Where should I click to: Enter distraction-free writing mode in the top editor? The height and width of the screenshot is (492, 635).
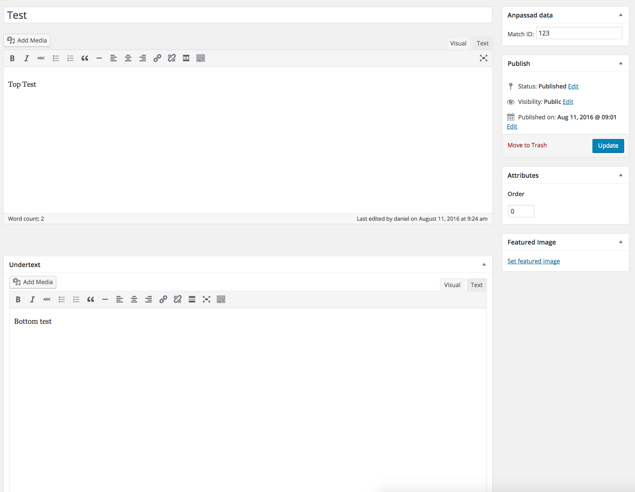483,58
